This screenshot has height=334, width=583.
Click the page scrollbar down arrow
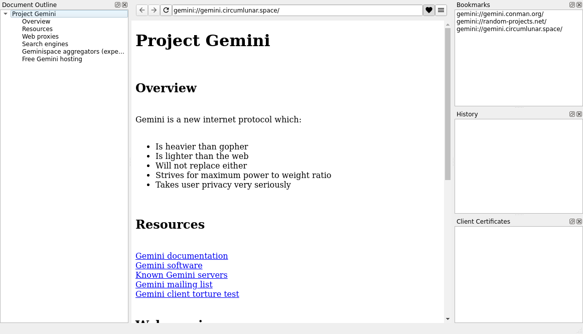448,318
